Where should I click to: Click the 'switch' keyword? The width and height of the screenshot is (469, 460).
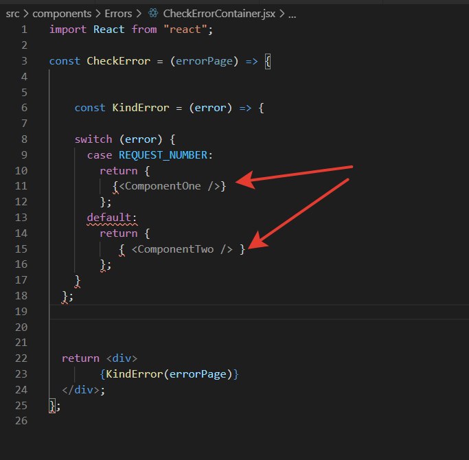93,139
